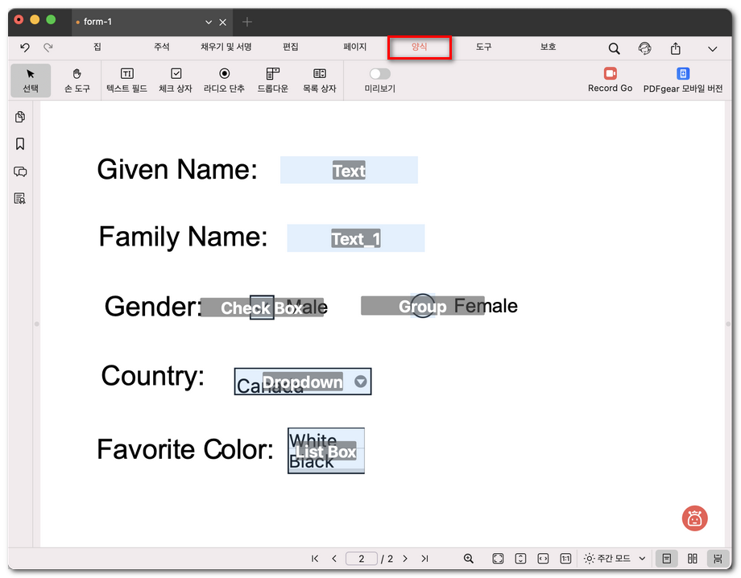741x578 pixels.
Task: Click the search magnifier icon
Action: (614, 48)
